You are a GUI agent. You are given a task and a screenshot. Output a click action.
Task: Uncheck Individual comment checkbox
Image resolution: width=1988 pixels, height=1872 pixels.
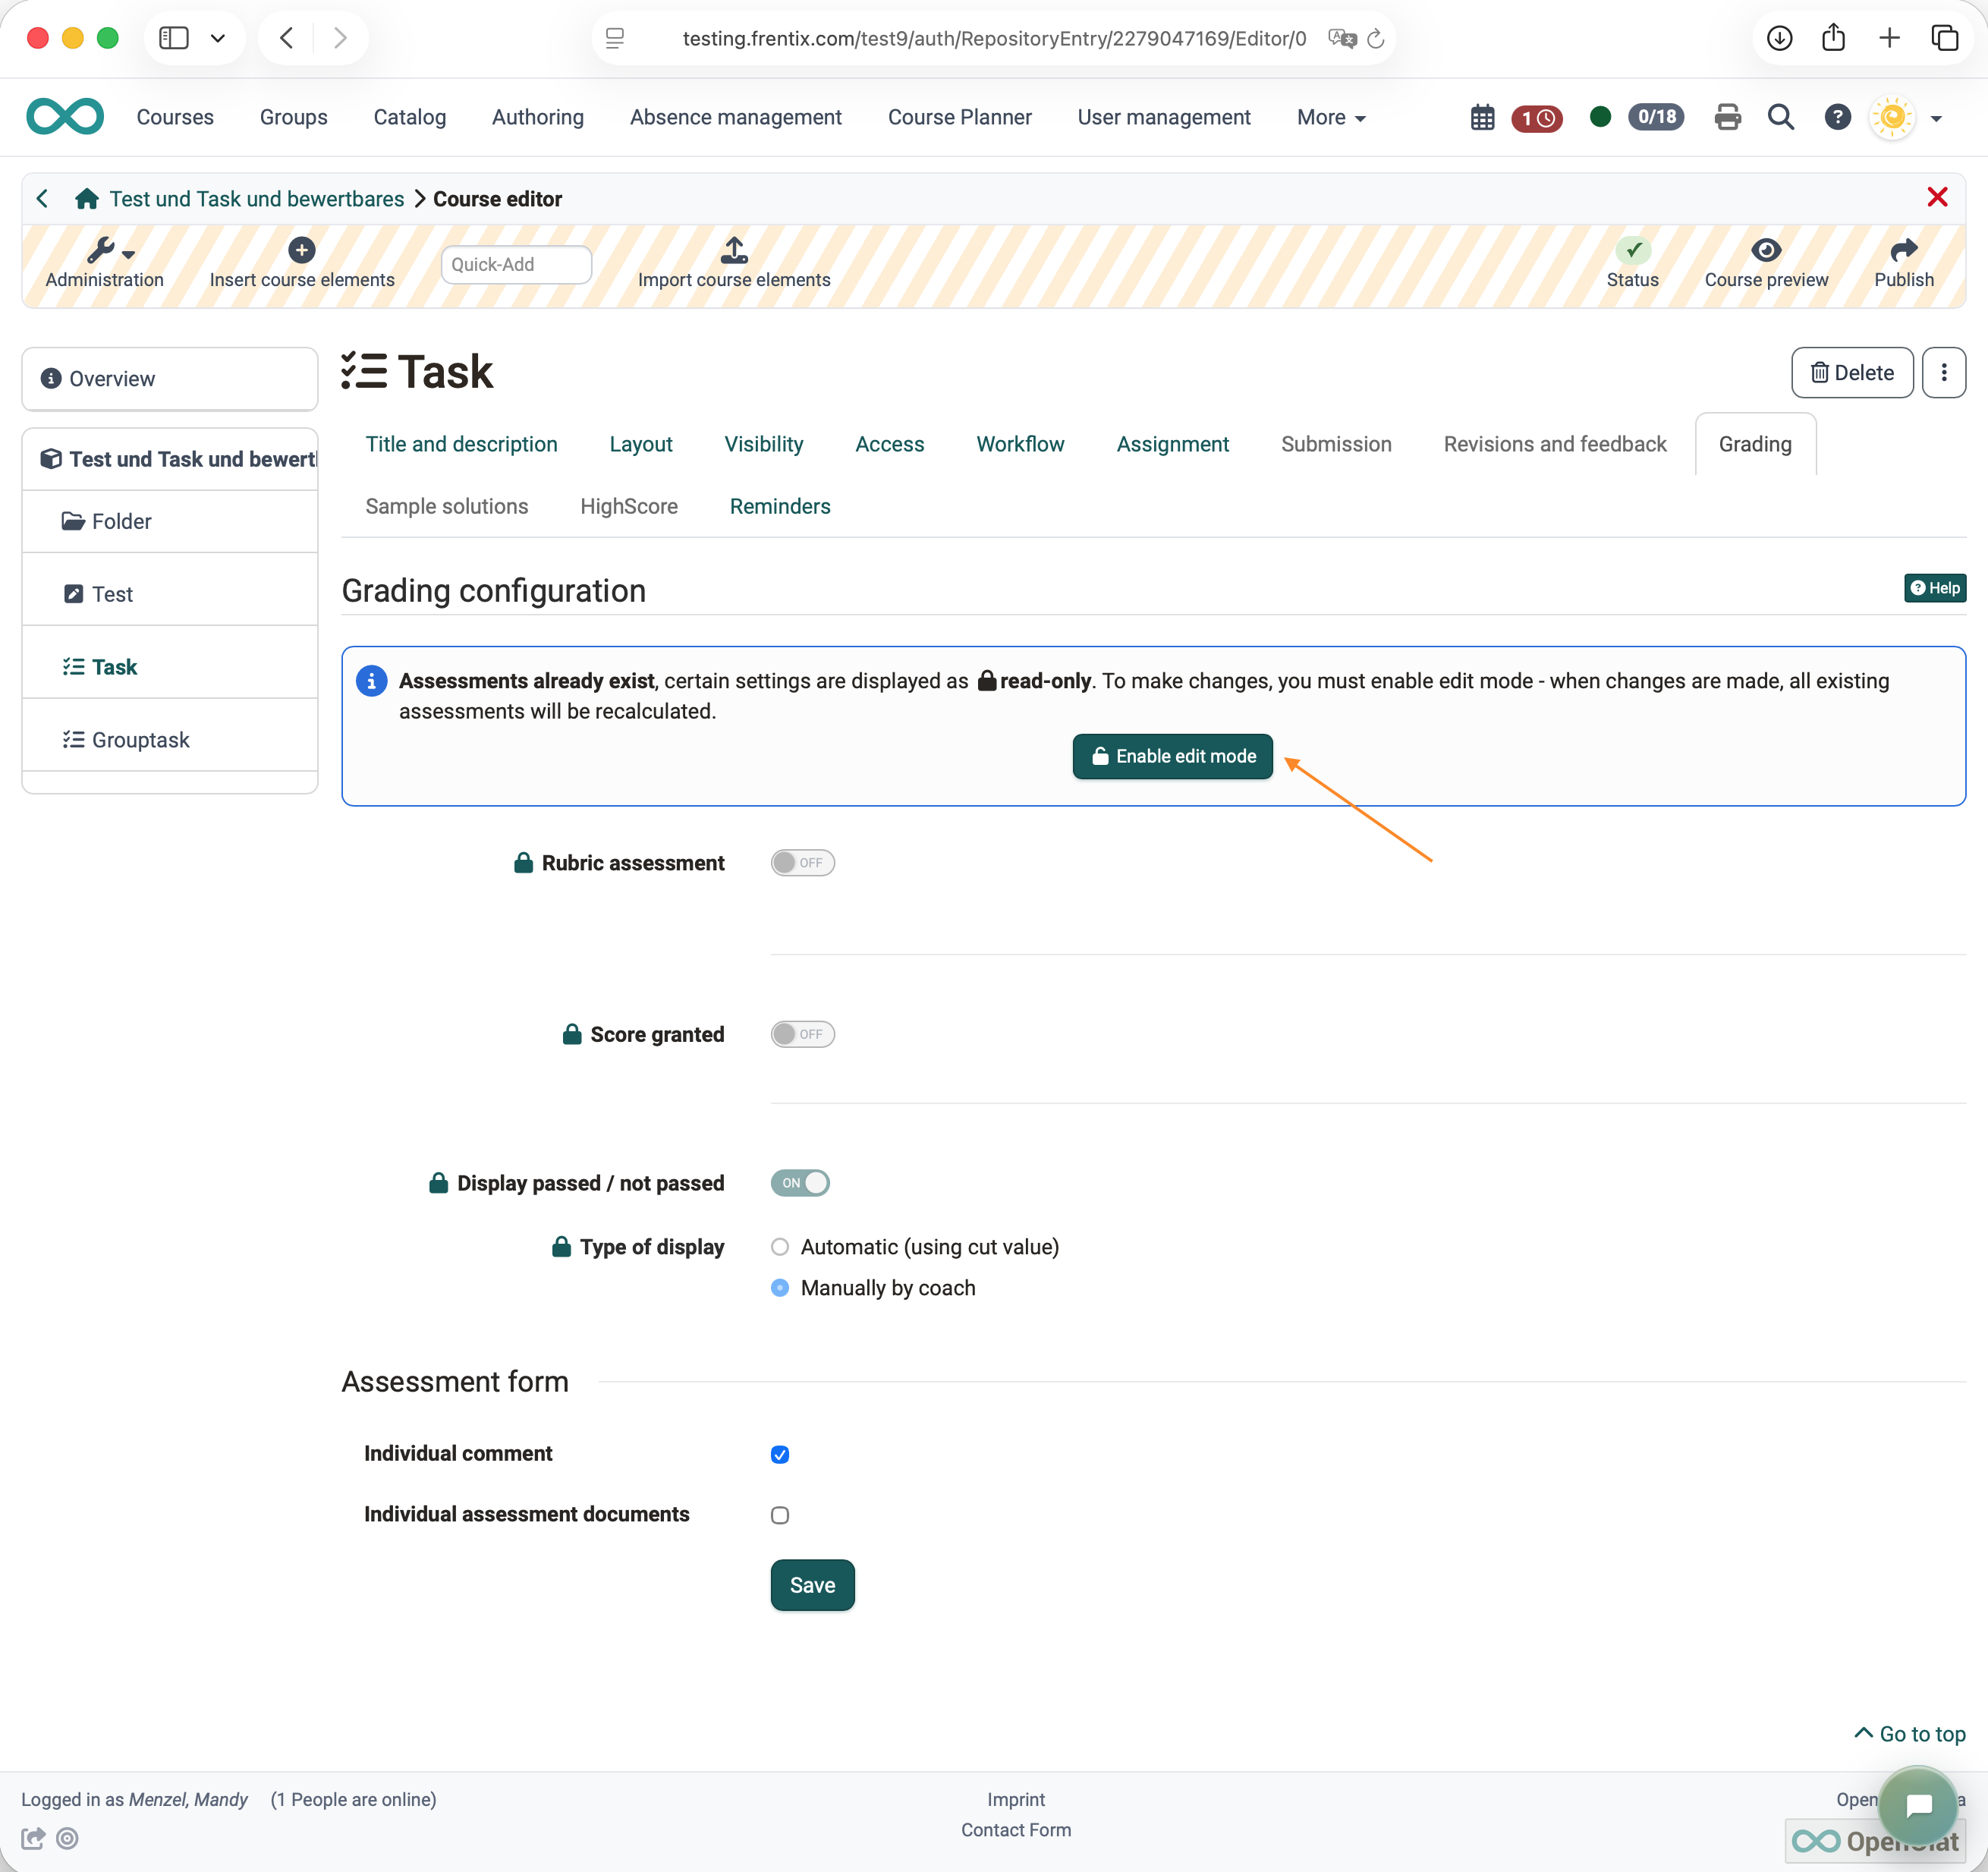click(780, 1455)
